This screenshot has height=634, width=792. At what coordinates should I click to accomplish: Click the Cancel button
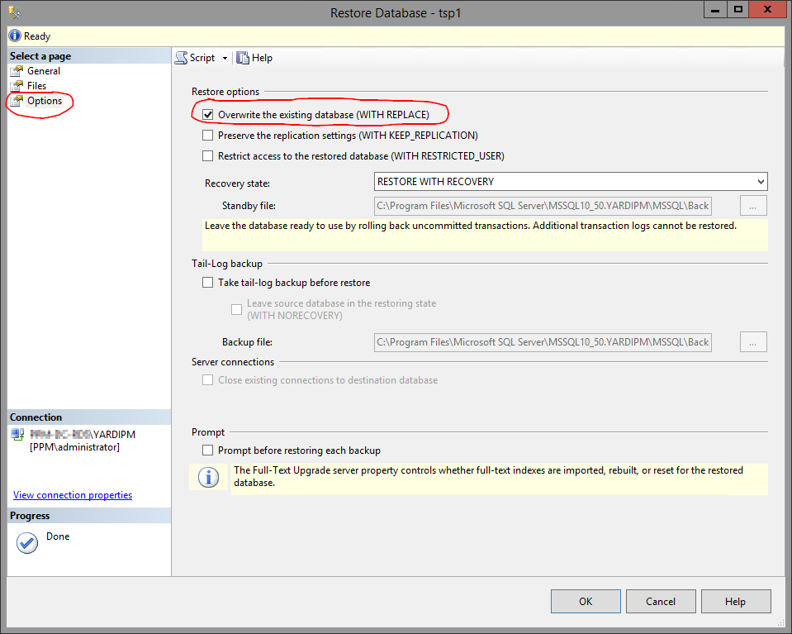[x=660, y=601]
